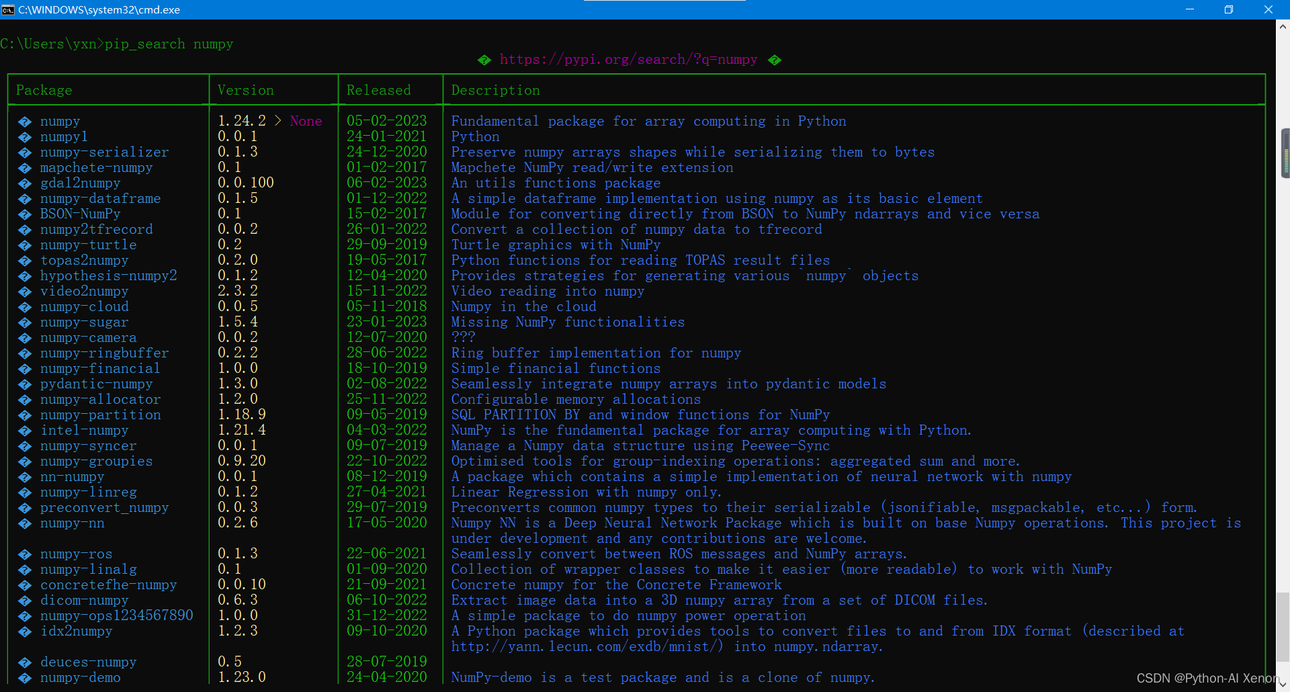Click the Package column header

click(x=44, y=90)
